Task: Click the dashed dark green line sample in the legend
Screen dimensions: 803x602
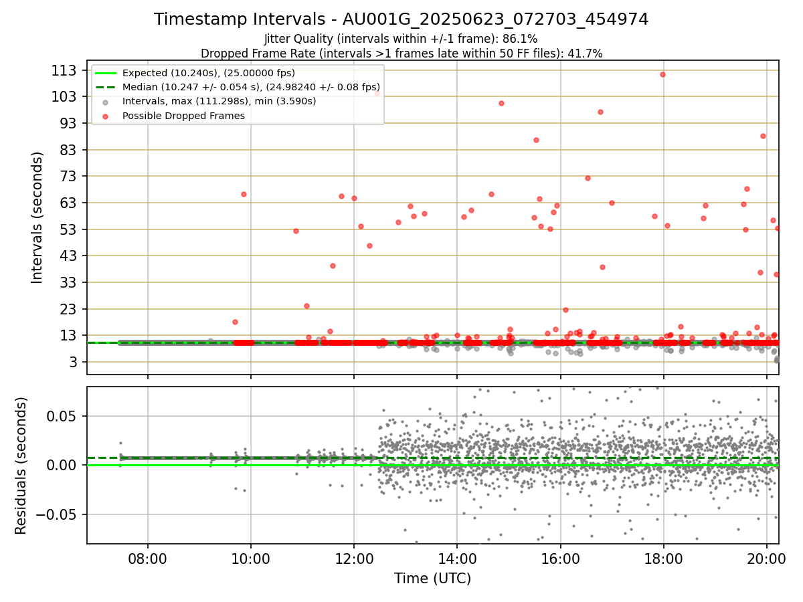Action: pos(106,87)
